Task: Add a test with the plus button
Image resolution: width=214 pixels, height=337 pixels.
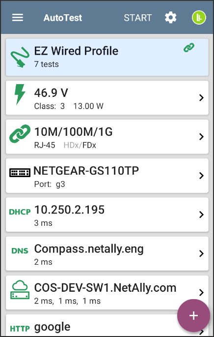Action: (x=193, y=316)
